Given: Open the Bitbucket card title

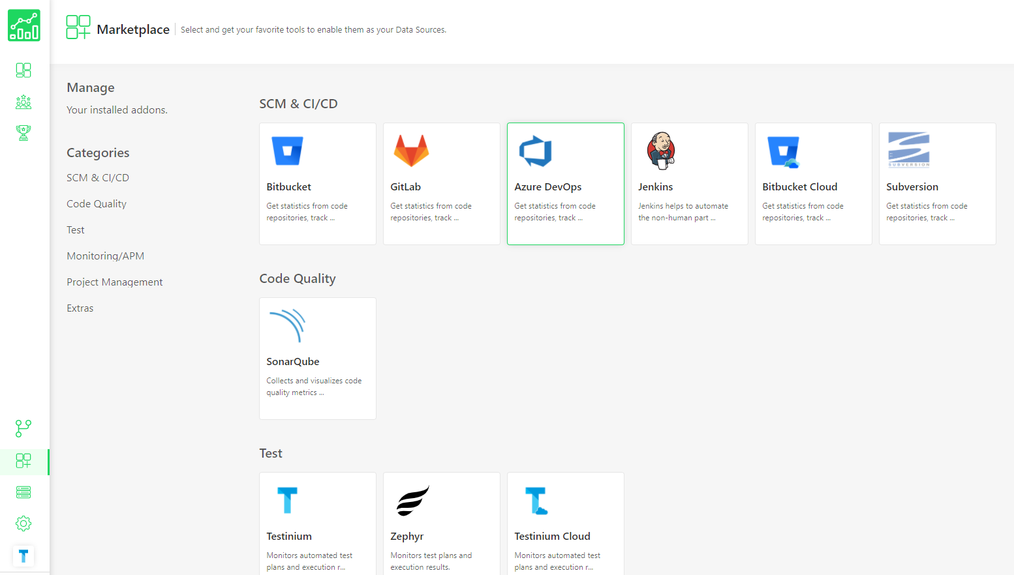Looking at the screenshot, I should (x=289, y=186).
